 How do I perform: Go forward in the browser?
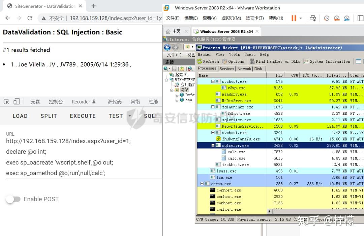(19, 18)
